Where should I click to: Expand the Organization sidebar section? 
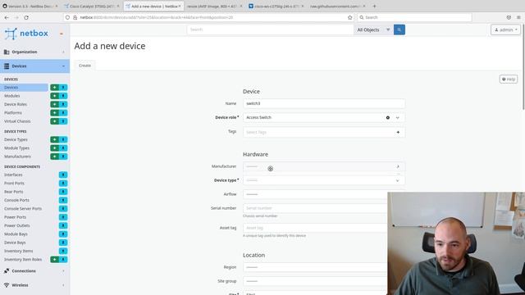34,52
